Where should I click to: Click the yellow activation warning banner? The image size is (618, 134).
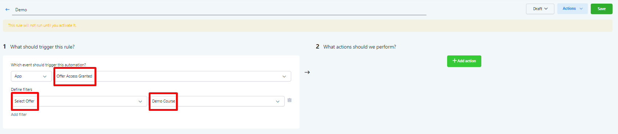308,26
